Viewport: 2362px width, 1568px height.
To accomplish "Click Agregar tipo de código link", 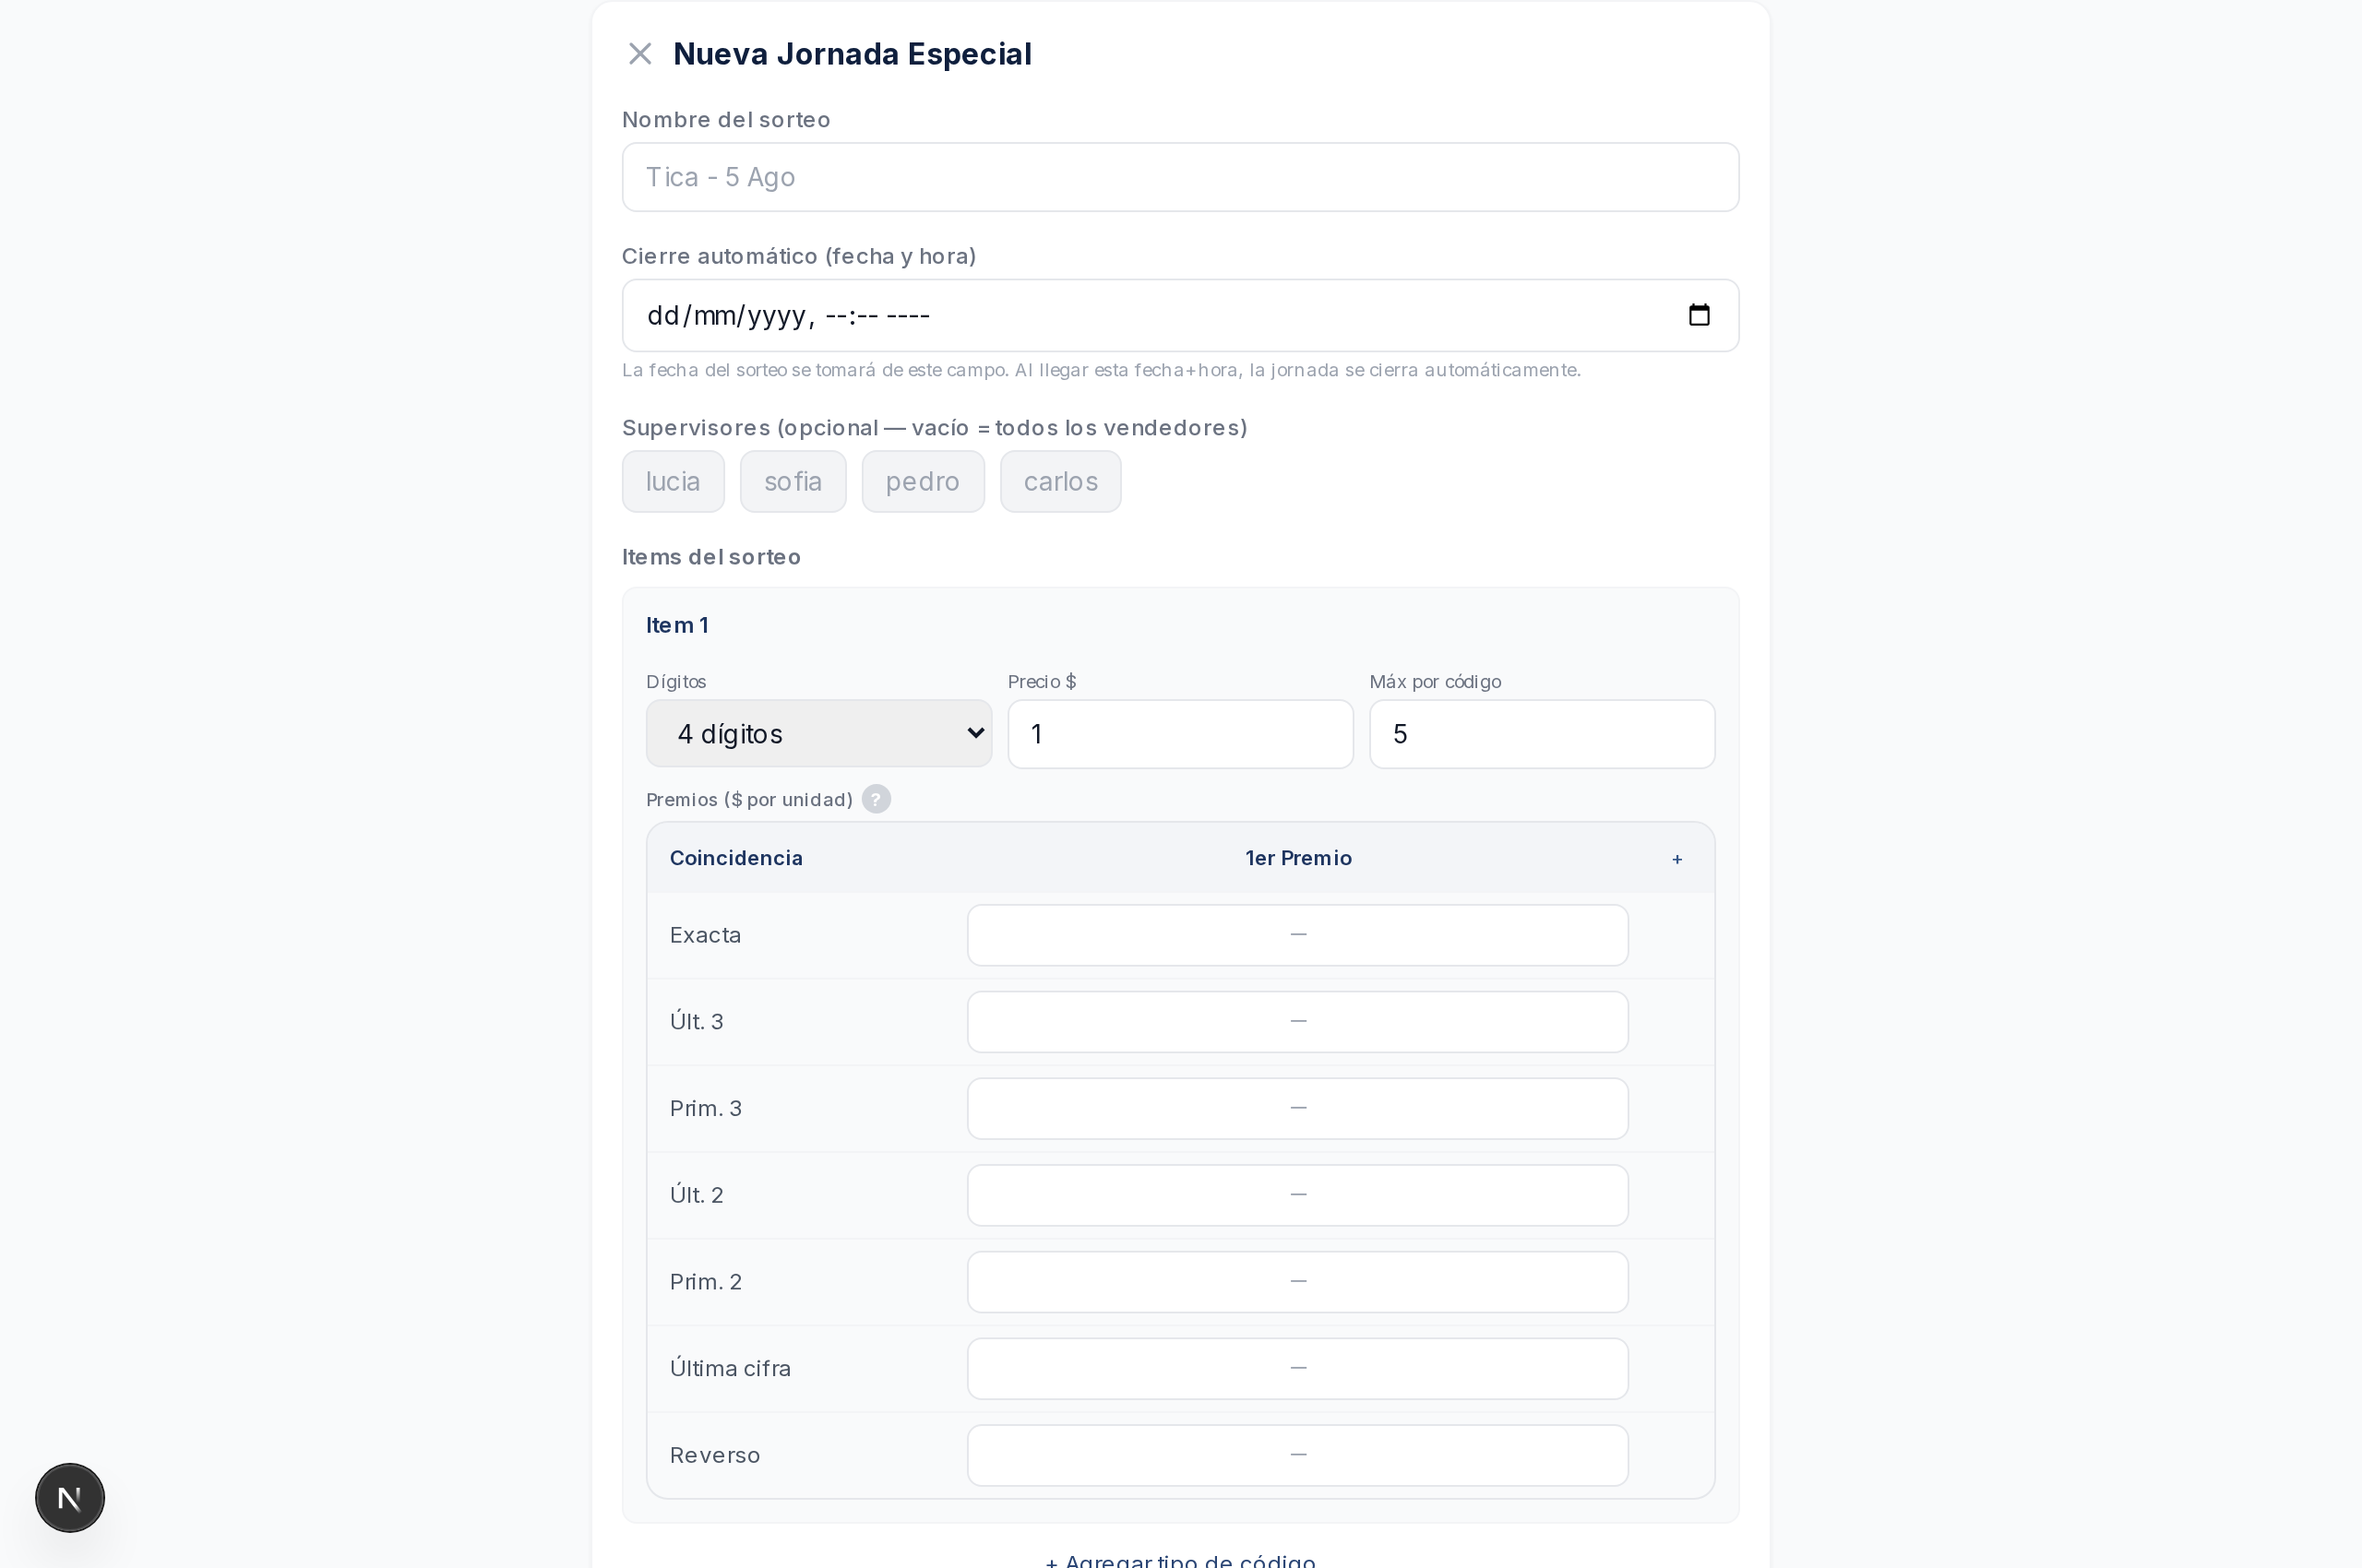I will coord(1180,1560).
